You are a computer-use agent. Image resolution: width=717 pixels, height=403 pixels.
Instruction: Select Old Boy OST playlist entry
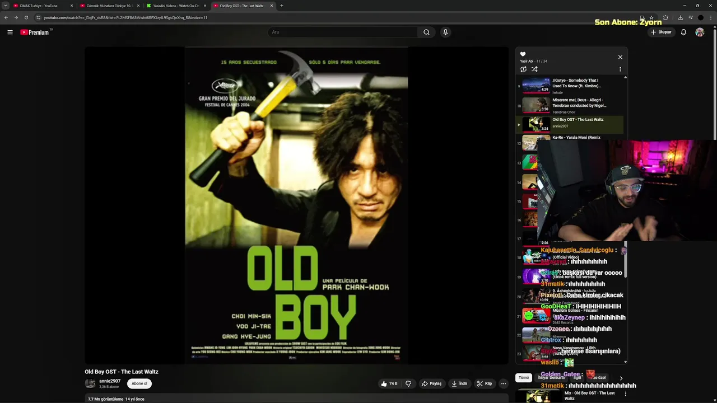[x=569, y=124]
